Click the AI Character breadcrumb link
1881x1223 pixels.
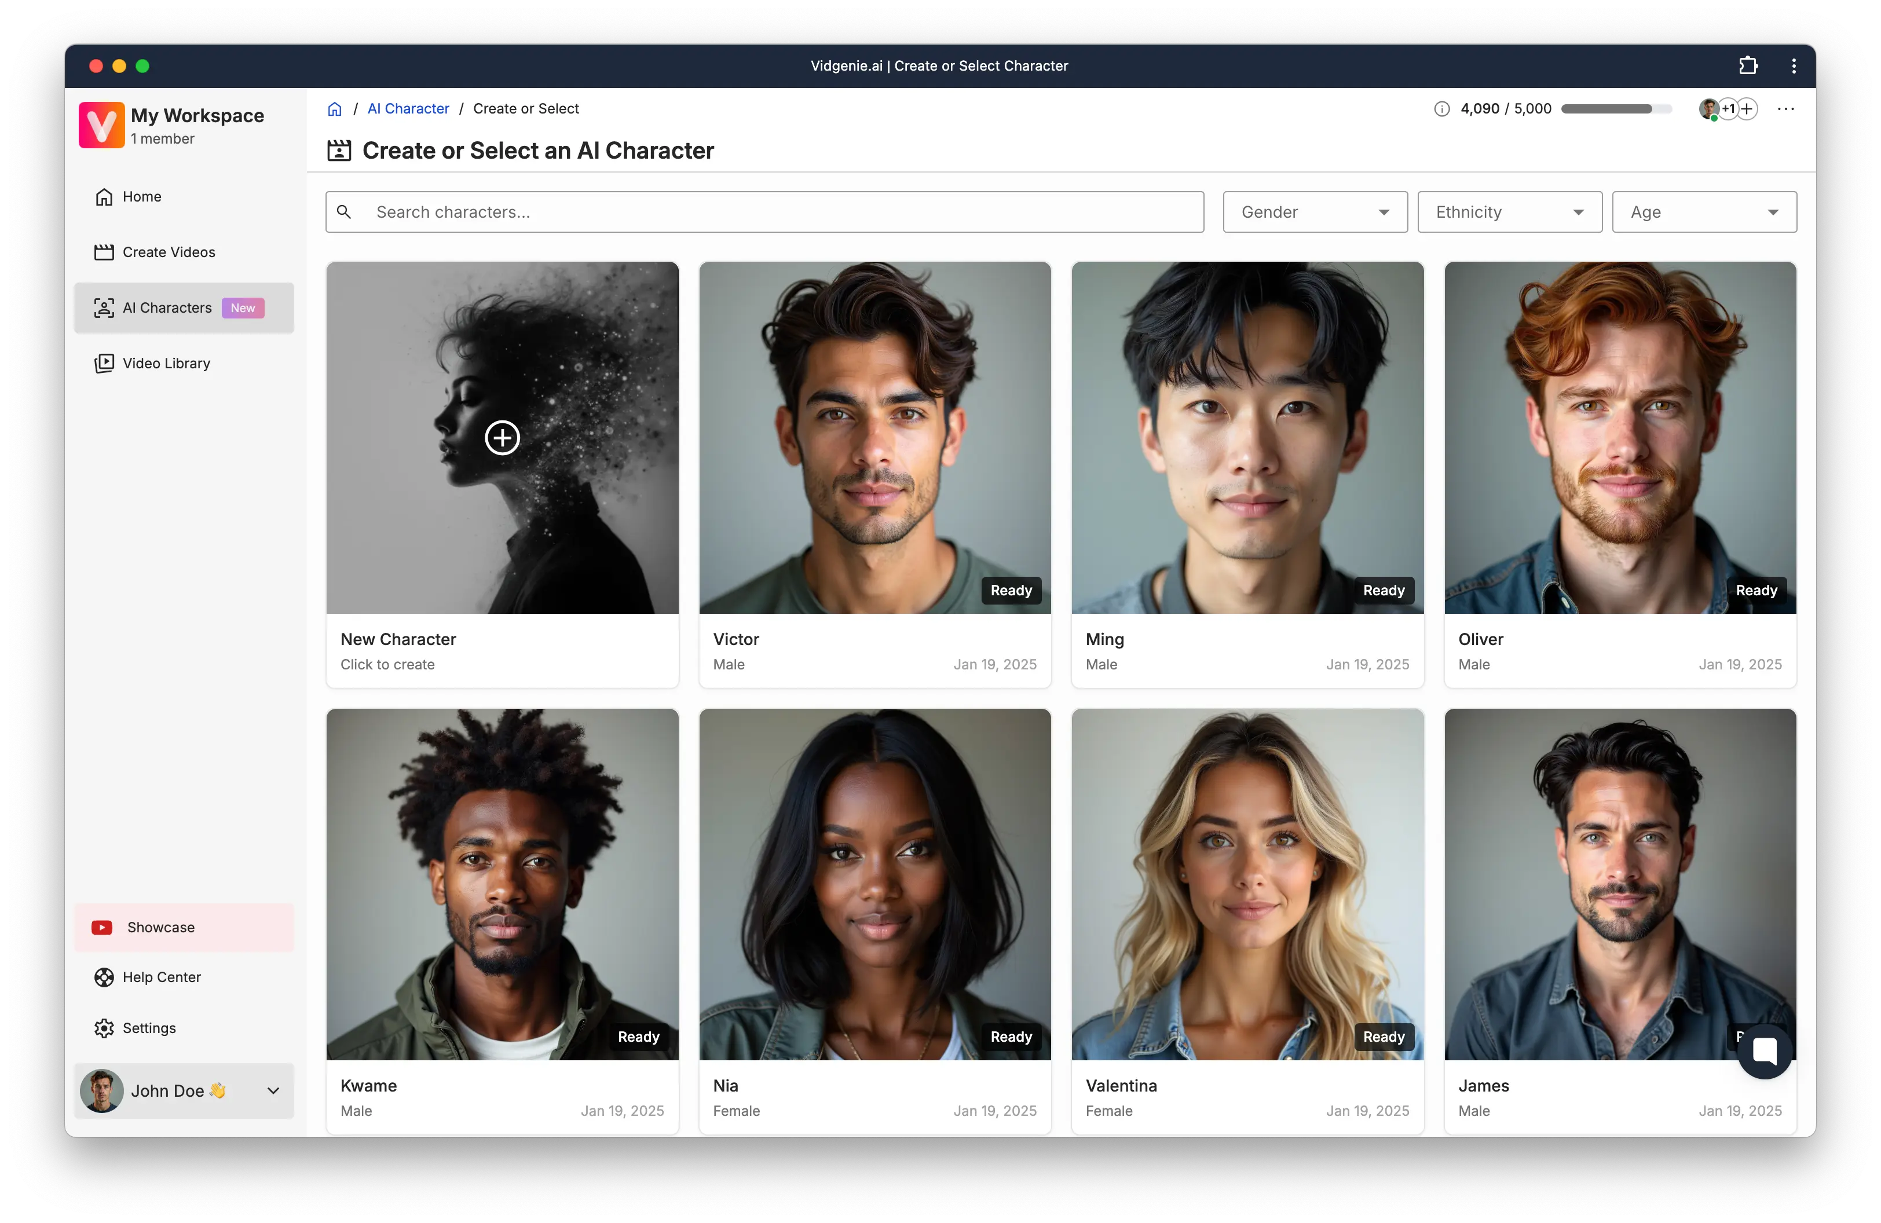[x=408, y=109]
